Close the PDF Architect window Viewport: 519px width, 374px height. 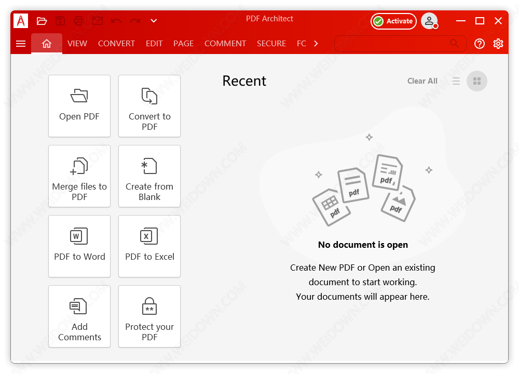[x=498, y=21]
